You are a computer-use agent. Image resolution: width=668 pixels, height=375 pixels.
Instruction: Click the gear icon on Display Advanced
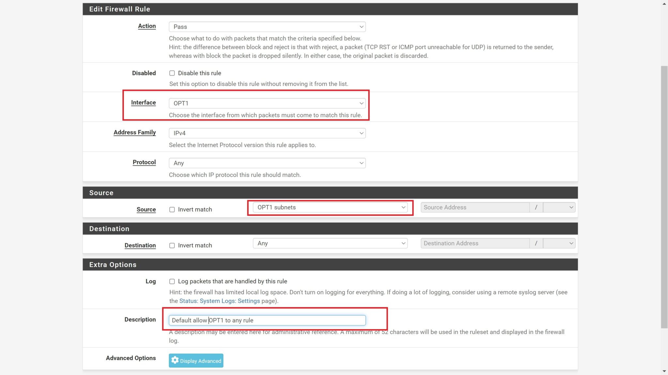(175, 360)
